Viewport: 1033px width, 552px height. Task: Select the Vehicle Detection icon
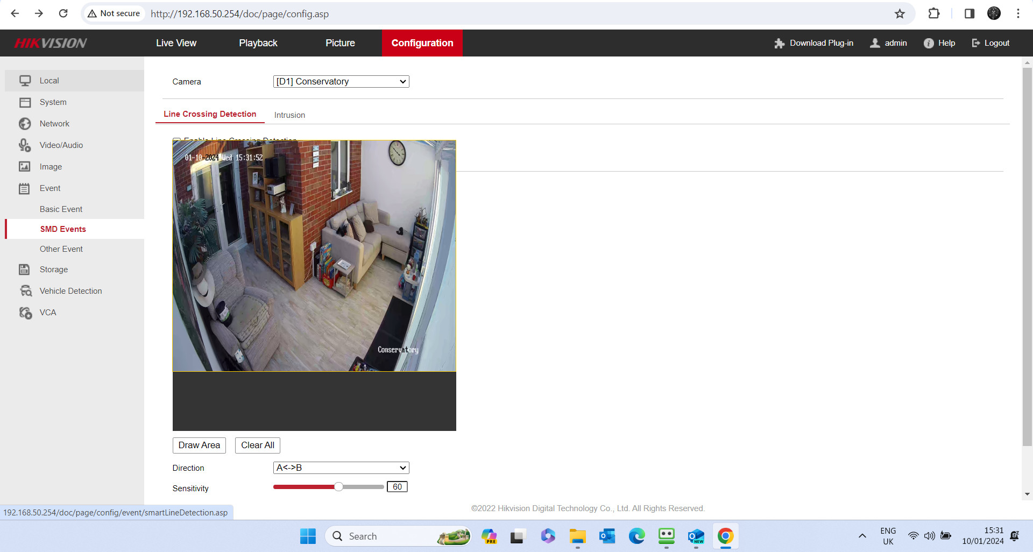point(25,291)
